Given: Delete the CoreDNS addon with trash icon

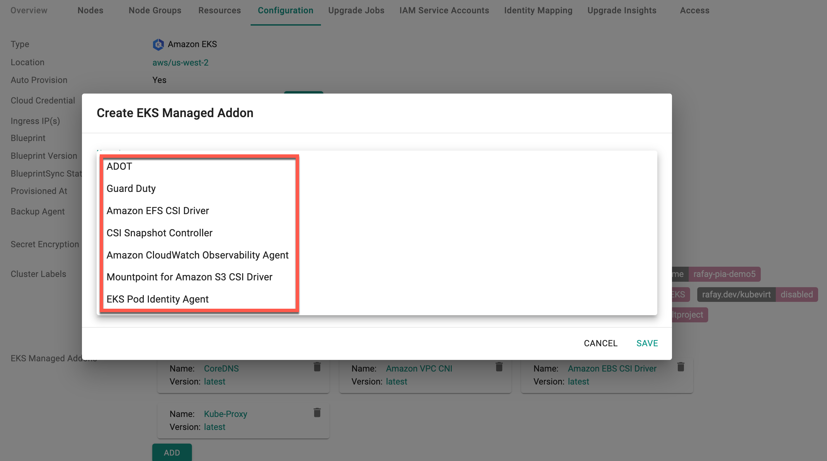Looking at the screenshot, I should [x=317, y=367].
